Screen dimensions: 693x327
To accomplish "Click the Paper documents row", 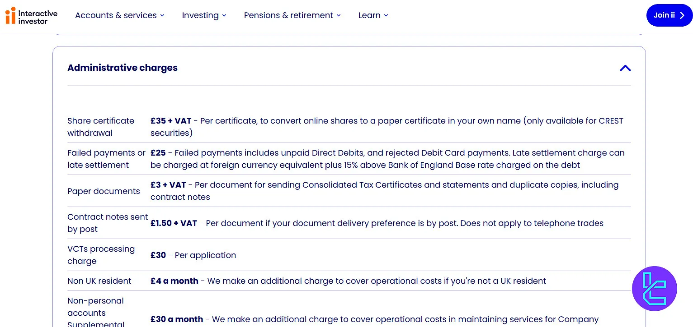I will [104, 191].
